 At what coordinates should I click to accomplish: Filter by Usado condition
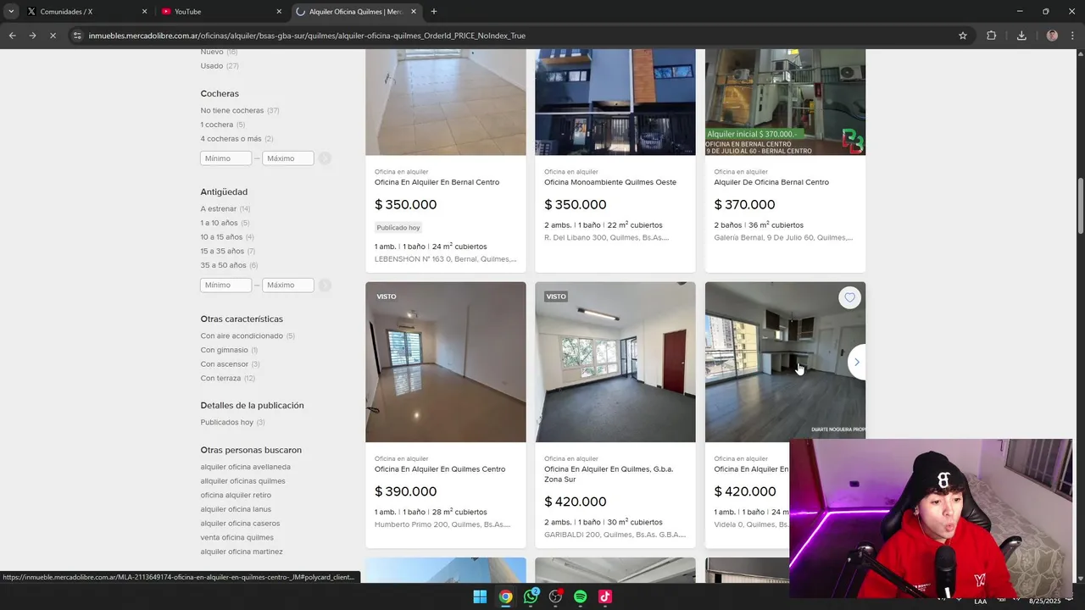(220, 66)
